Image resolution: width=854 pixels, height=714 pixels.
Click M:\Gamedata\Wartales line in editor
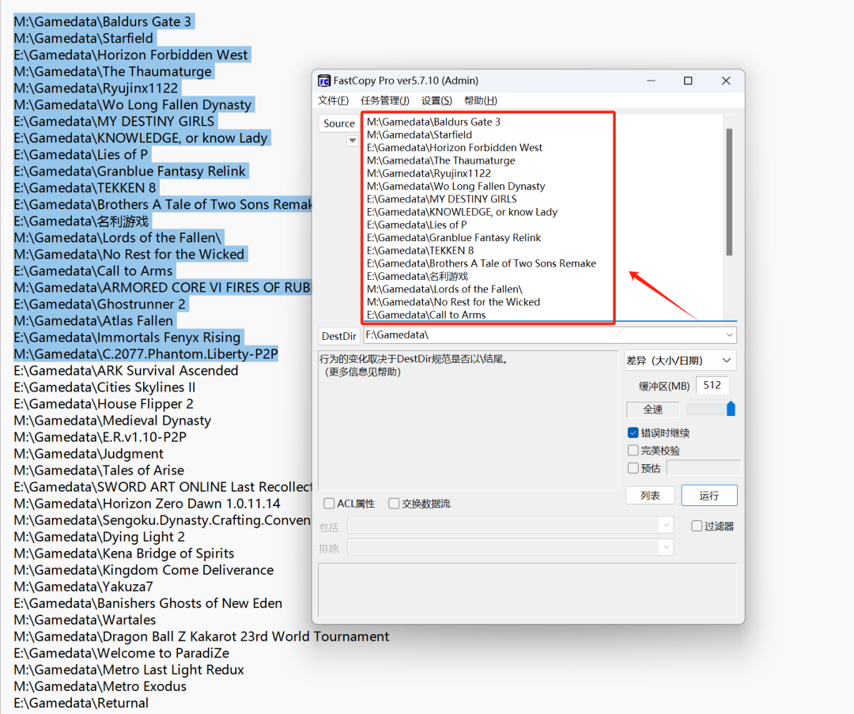(85, 621)
